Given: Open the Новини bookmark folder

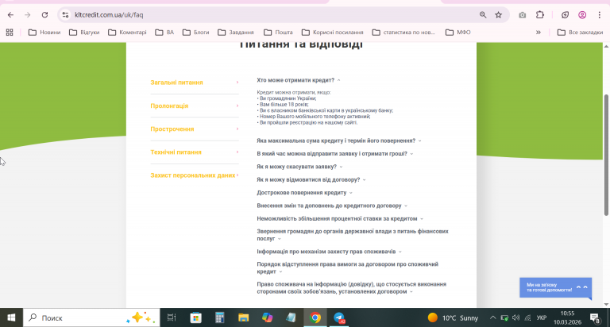Looking at the screenshot, I should click(44, 33).
